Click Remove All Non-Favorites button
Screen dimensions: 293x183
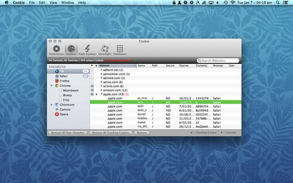click(67, 133)
